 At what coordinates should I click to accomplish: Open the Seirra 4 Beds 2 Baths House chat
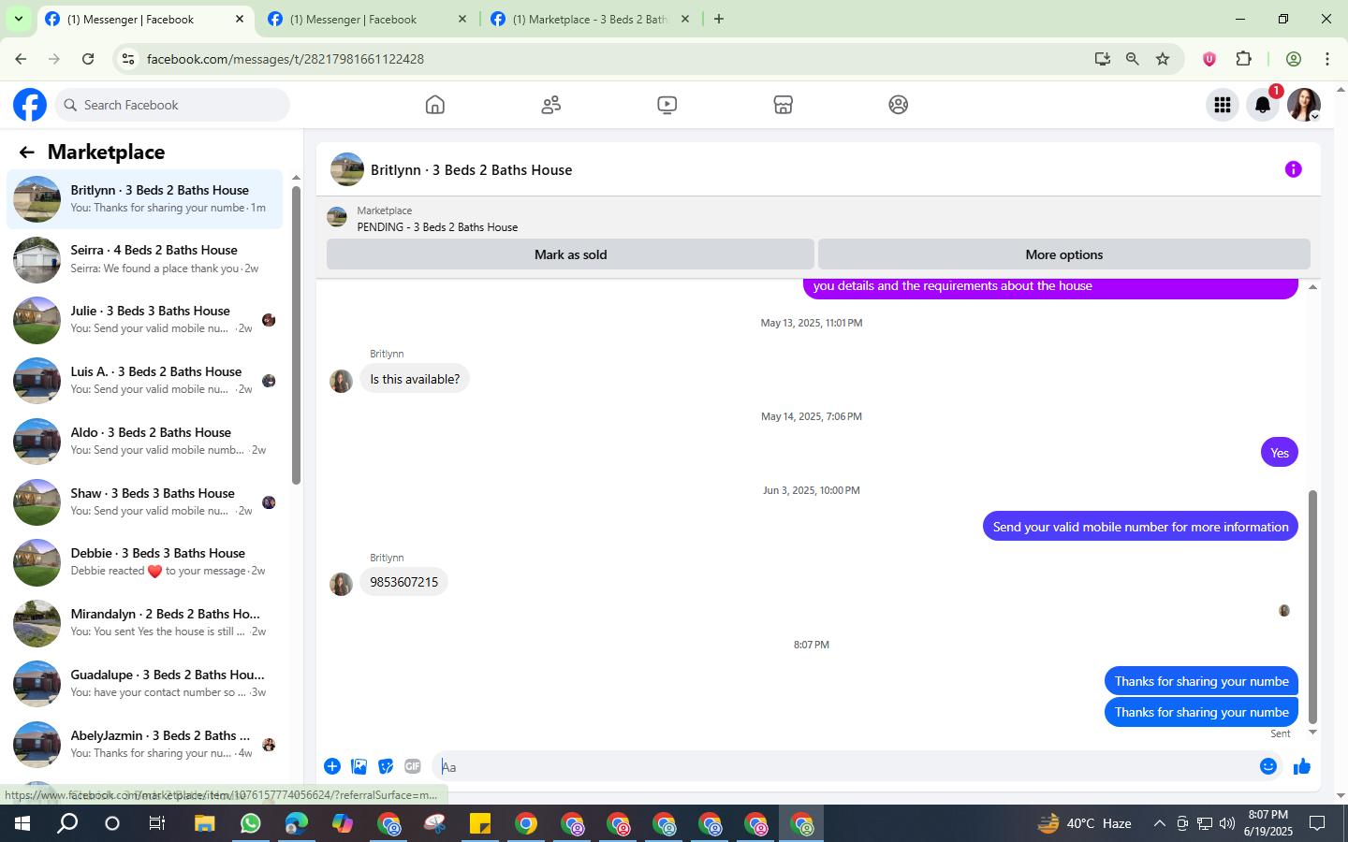click(x=145, y=259)
